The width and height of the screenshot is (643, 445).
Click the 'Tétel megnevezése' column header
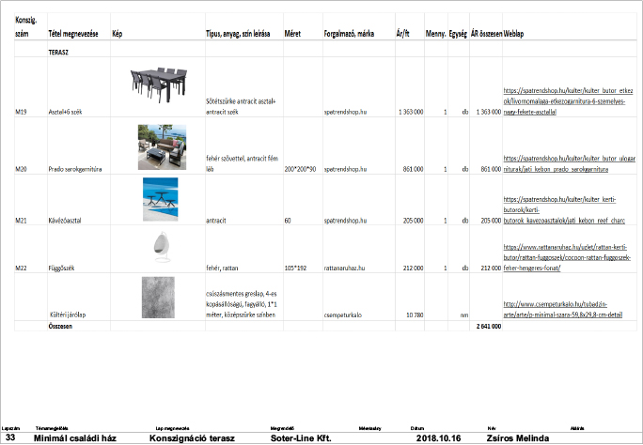[74, 34]
